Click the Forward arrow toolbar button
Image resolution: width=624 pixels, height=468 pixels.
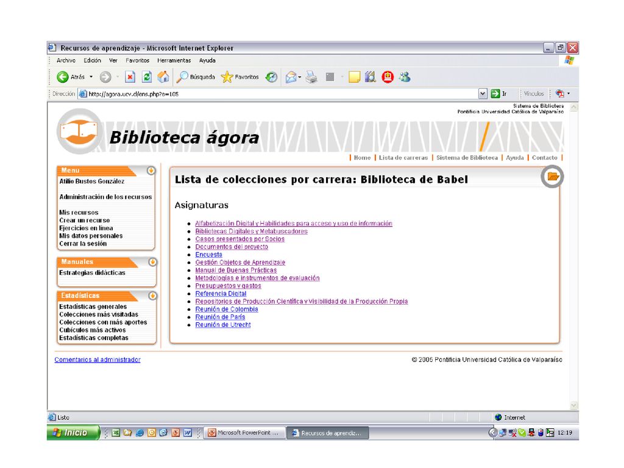coord(105,77)
